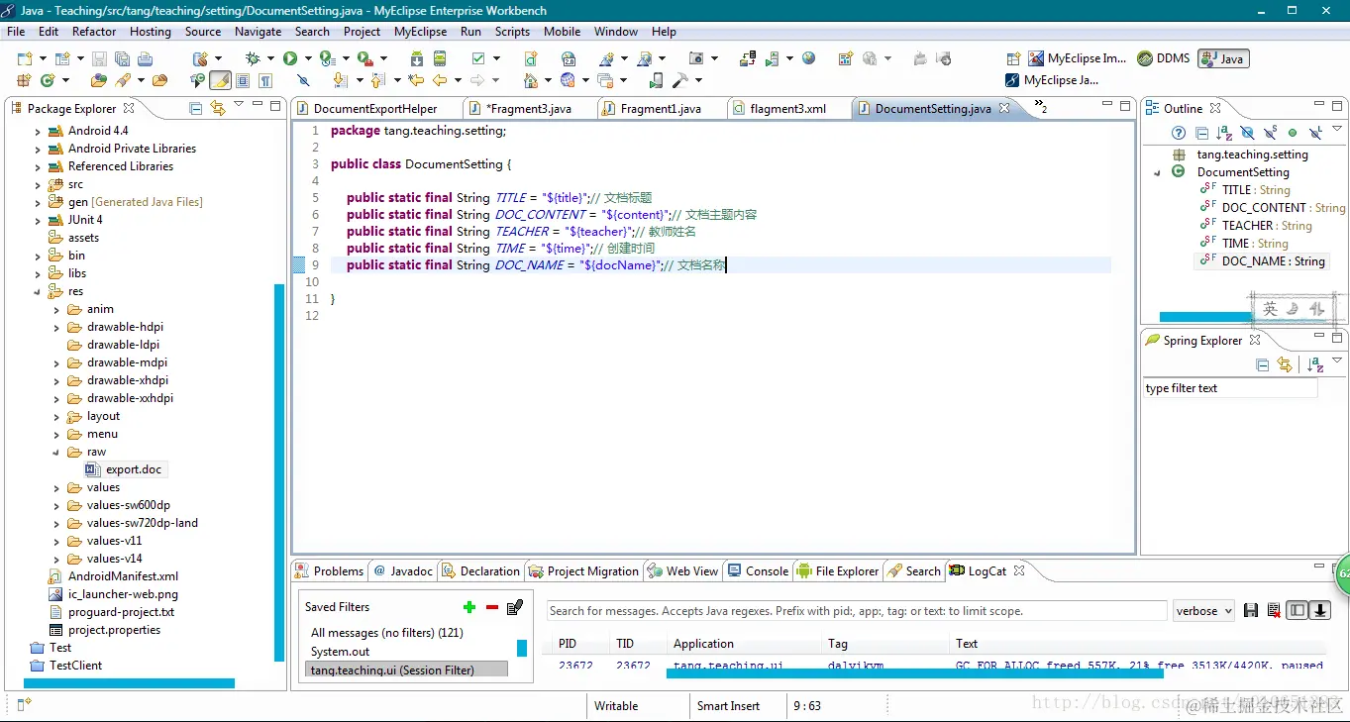Toggle Show Whitespace Characters pilcrow icon
This screenshot has width=1350, height=722.
pos(265,80)
